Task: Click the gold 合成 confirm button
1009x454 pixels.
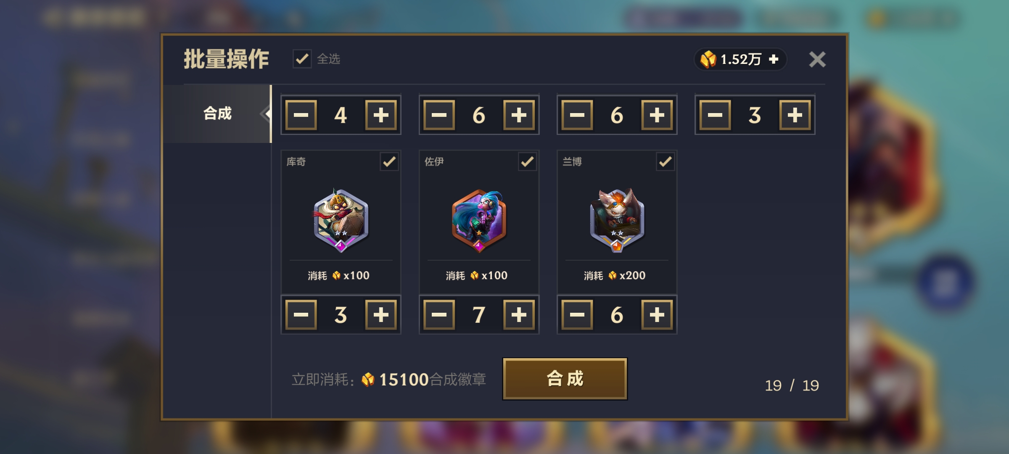Action: [565, 379]
